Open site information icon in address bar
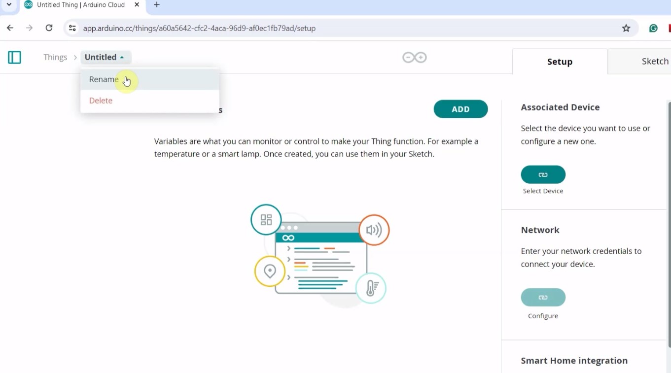This screenshot has height=373, width=671. (72, 28)
